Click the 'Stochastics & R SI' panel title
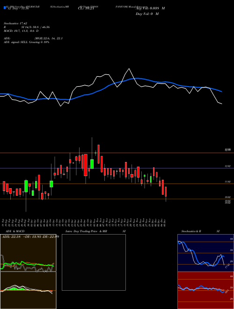Viewport: 234px width, 309px height. [200, 231]
